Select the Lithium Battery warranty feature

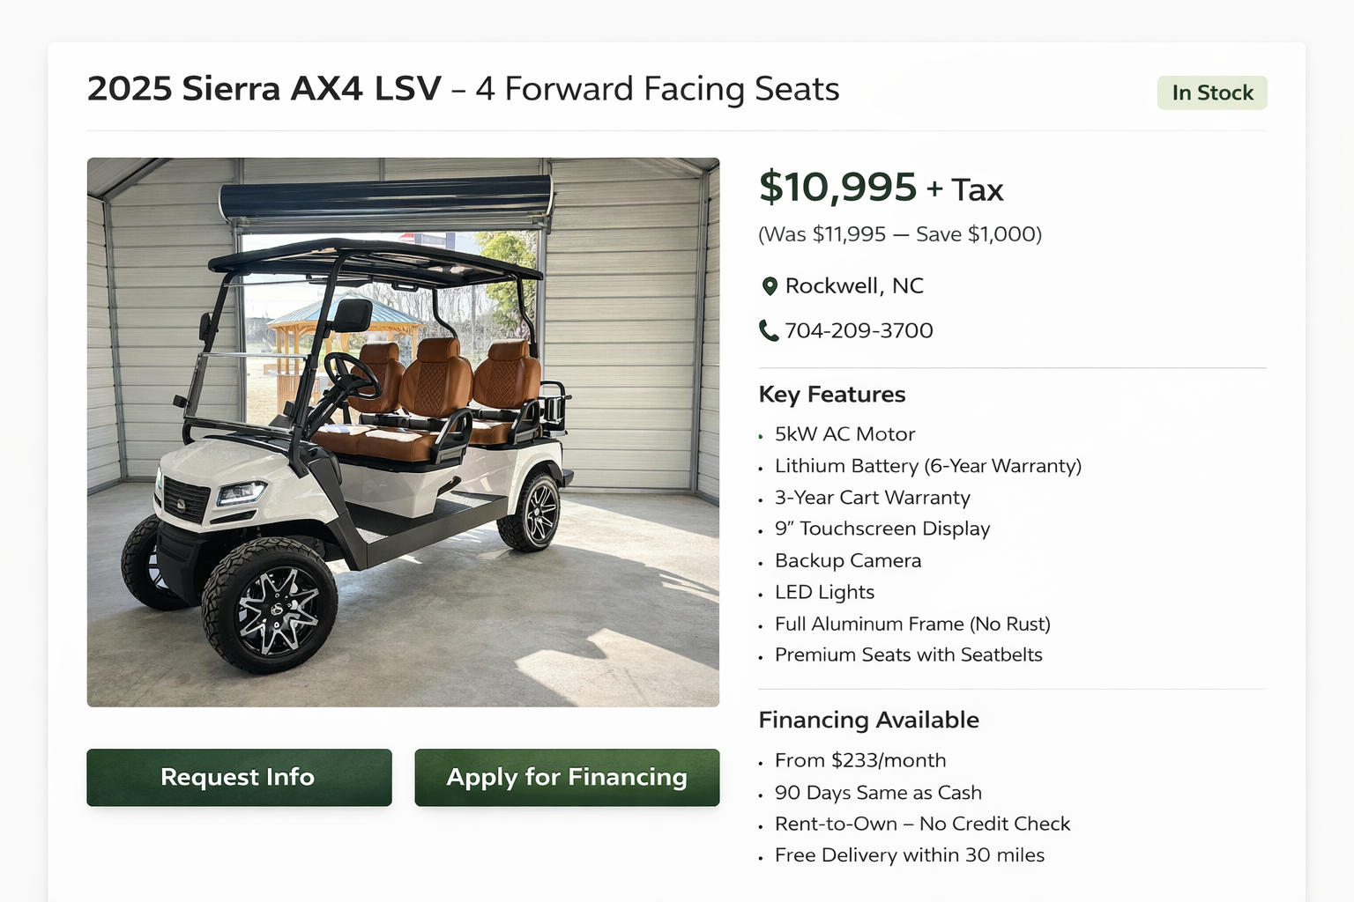(x=927, y=466)
